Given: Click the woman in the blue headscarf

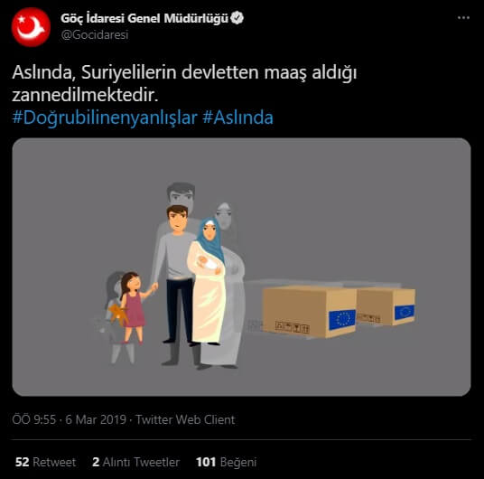Looking at the screenshot, I should pos(208,280).
